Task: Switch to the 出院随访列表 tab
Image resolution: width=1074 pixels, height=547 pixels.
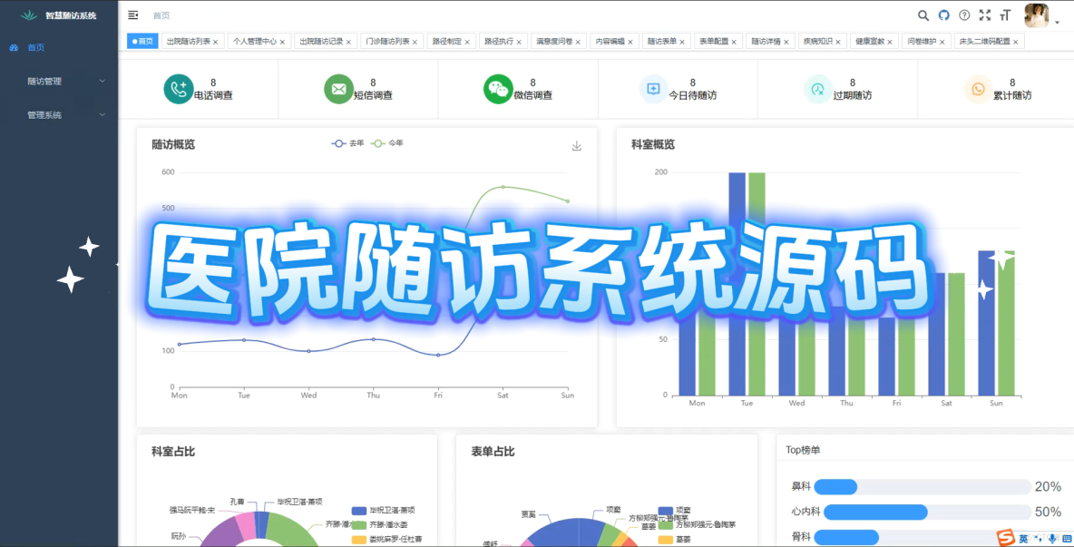Action: [187, 41]
